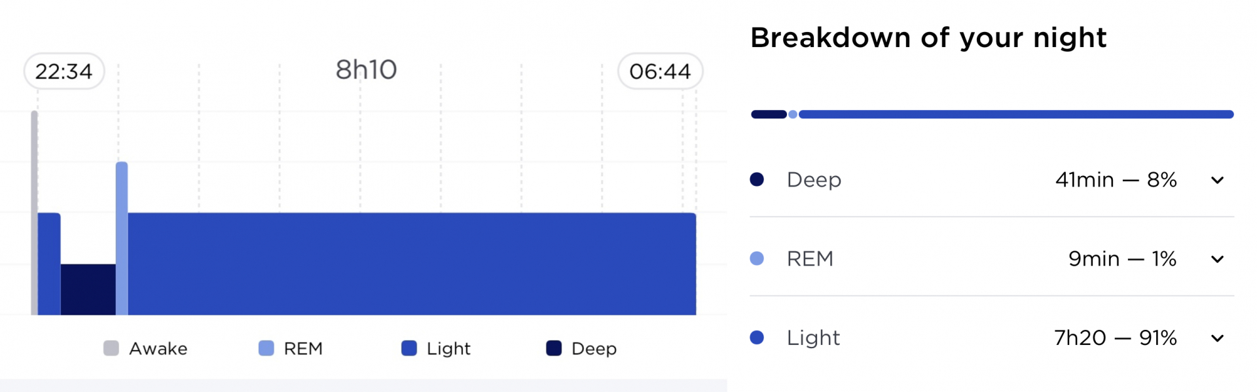Click the REM legend swatch
This screenshot has height=392, width=1257.
(266, 348)
